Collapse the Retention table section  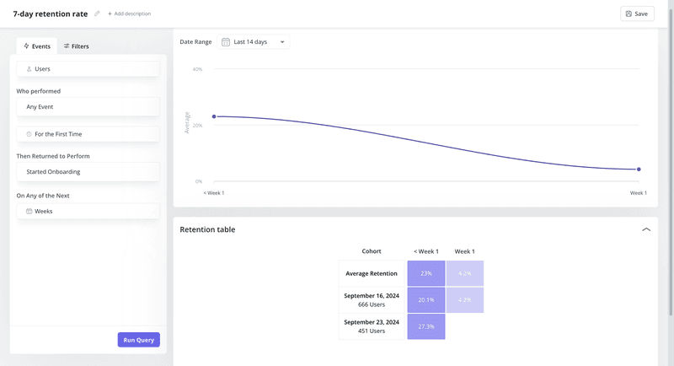(646, 229)
